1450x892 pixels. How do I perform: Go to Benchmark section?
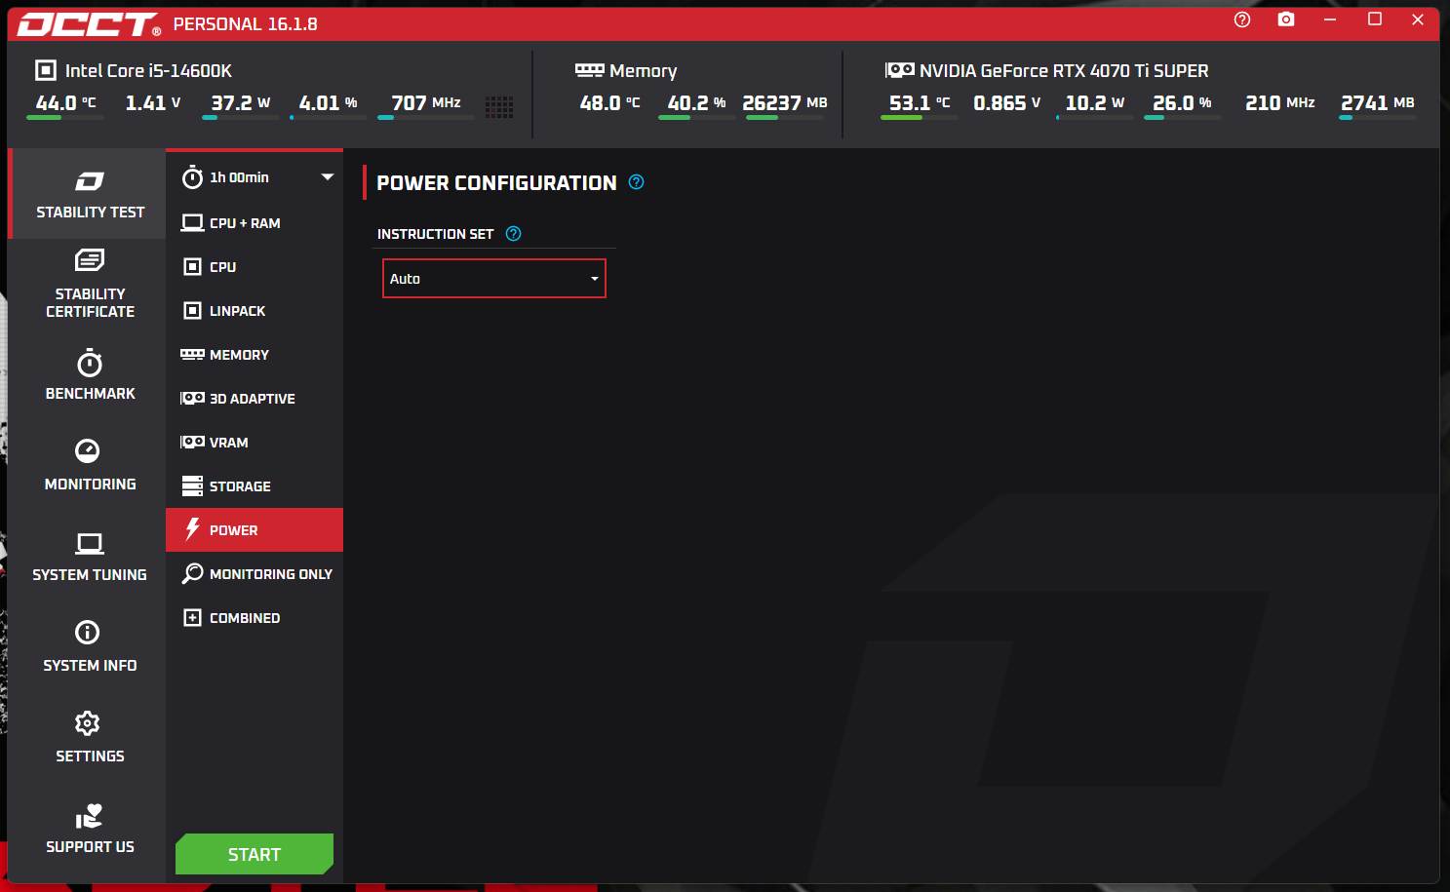[88, 374]
